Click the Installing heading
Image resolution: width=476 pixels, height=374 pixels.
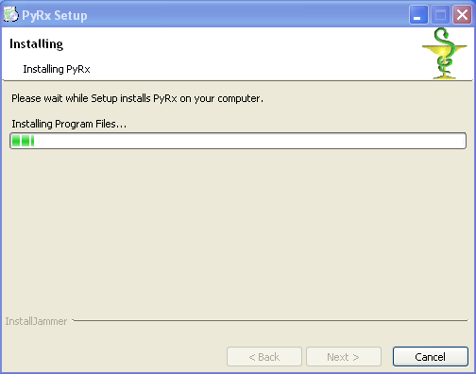(x=36, y=43)
